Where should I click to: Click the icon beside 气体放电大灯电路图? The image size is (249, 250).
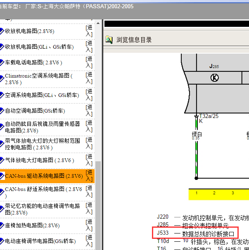[2, 160]
